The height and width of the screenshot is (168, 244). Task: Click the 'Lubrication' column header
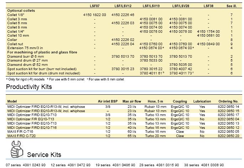[x=202, y=101]
